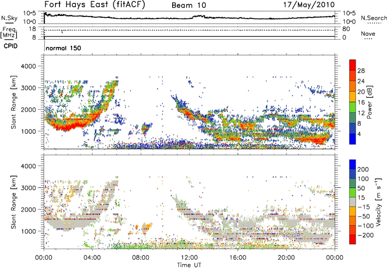Click the '4' value on the power colorbar
Image resolution: width=387 pixels, height=268 pixels.
coord(359,134)
